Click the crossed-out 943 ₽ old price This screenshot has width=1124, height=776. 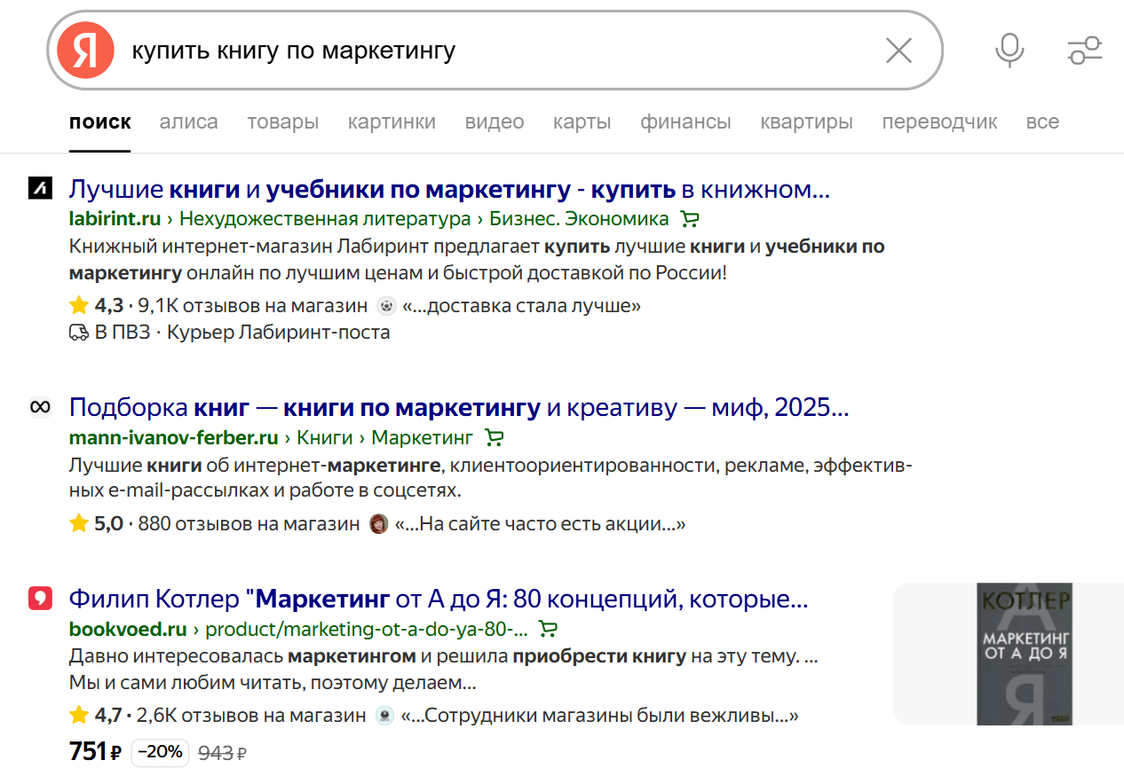pyautogui.click(x=222, y=753)
